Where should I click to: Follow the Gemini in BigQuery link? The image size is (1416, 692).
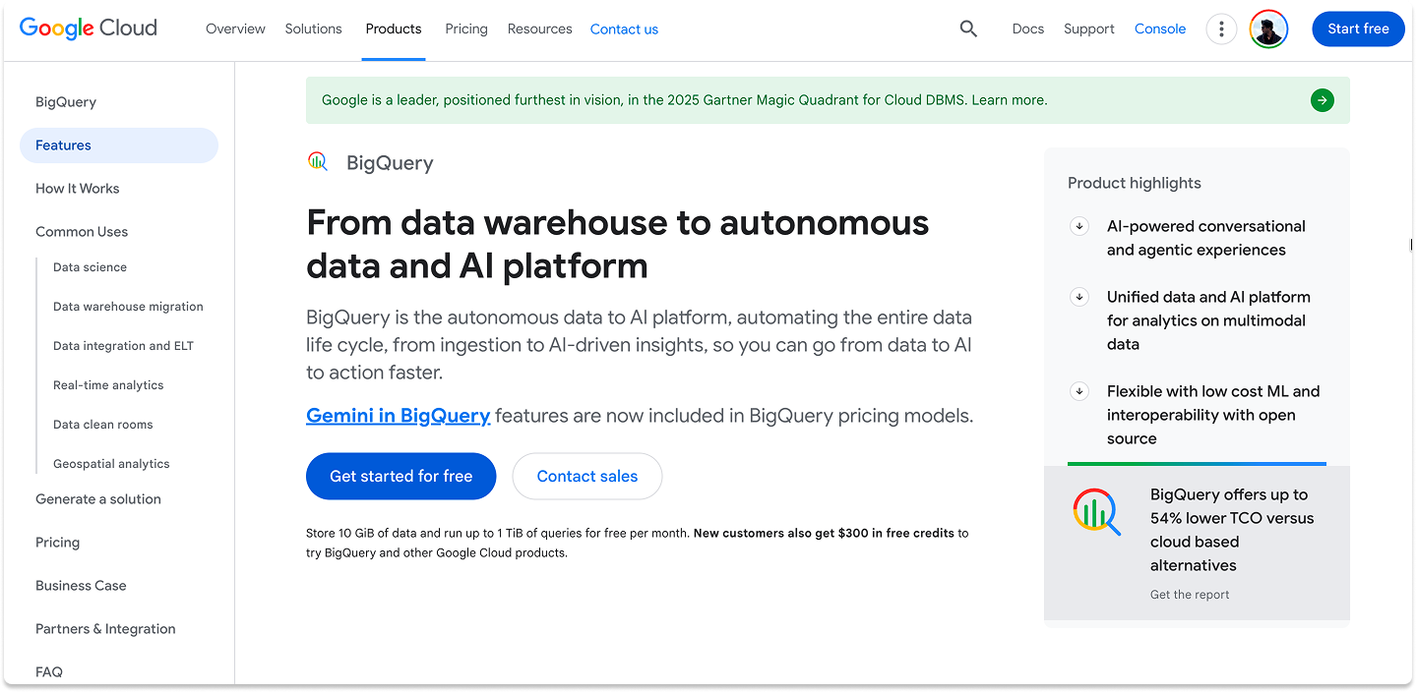(x=398, y=416)
